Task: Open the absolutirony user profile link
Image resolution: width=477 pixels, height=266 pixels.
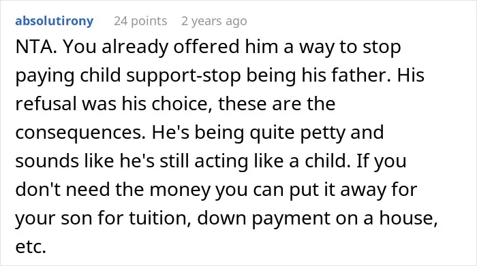Action: coord(54,21)
